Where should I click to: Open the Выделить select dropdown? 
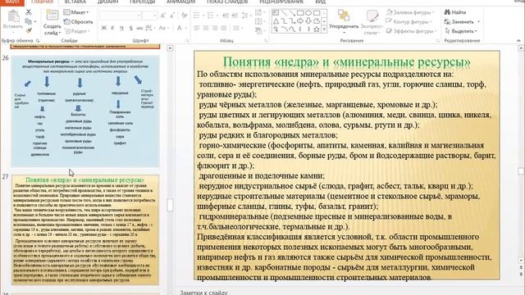pyautogui.click(x=461, y=31)
